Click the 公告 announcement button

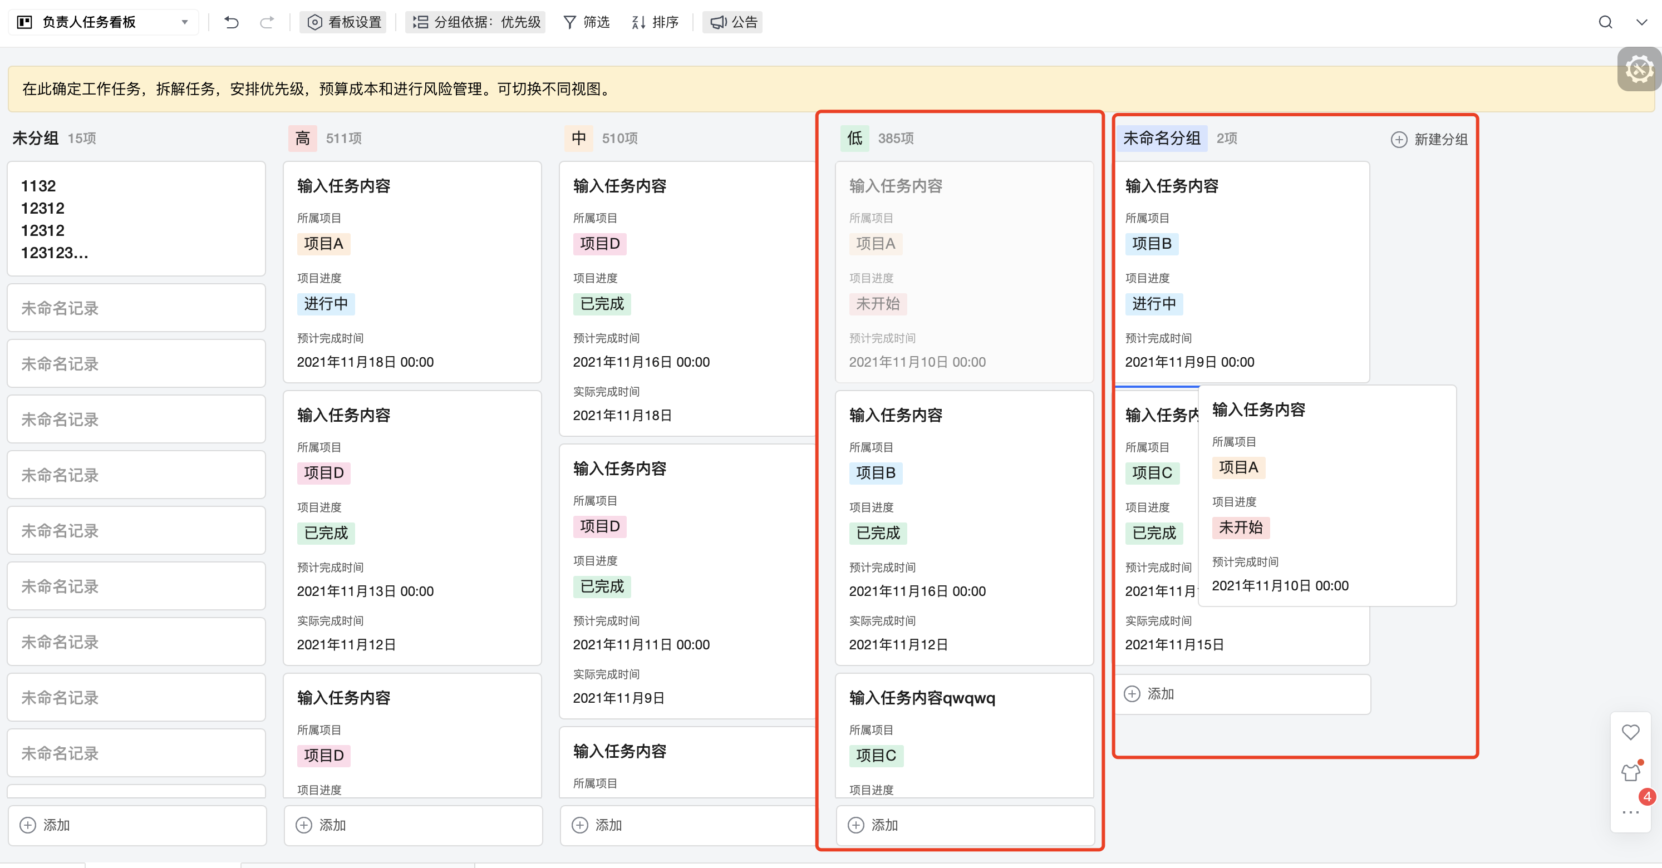[x=734, y=23]
